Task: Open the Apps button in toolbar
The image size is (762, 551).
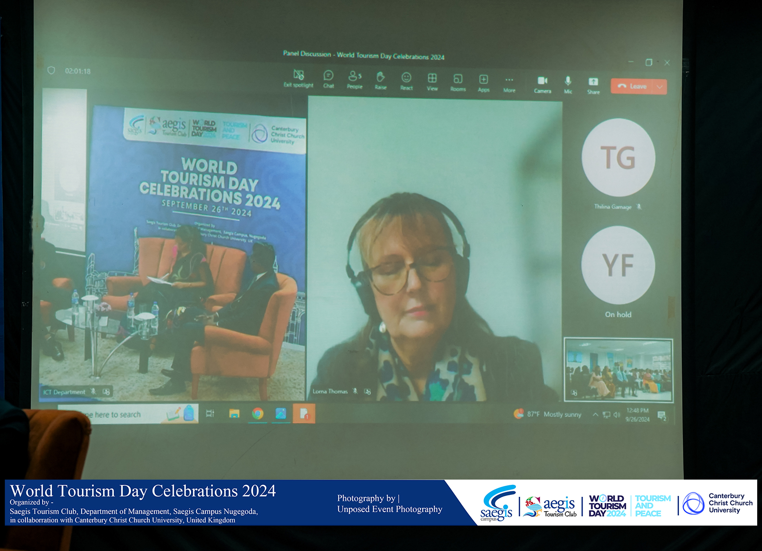Action: tap(484, 83)
